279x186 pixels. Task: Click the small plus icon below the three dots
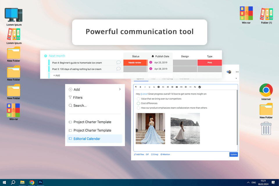click(236, 78)
